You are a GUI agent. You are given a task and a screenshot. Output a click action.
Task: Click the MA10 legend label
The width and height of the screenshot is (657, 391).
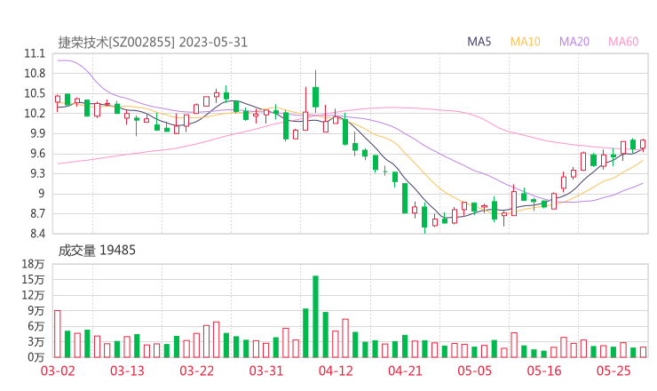[x=525, y=42]
